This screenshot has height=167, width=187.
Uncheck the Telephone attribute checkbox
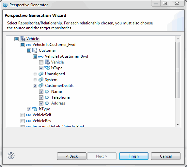[x=41, y=97]
